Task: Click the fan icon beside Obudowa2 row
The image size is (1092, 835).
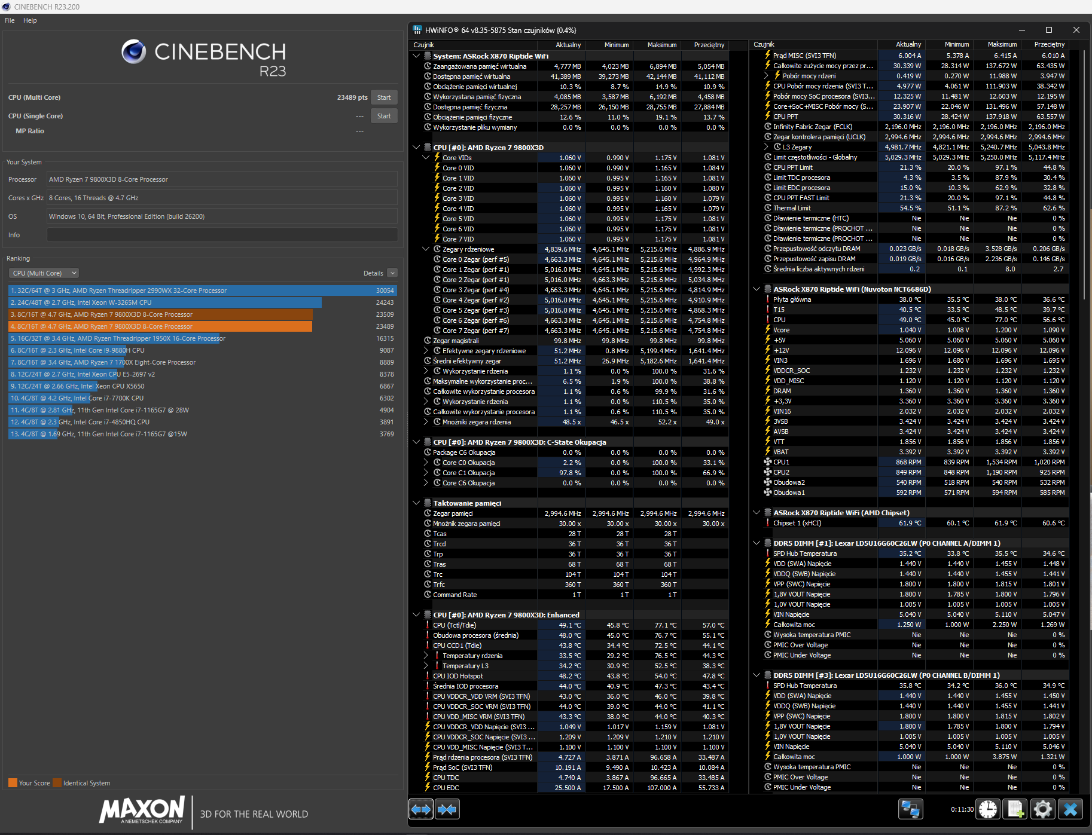Action: pos(768,482)
